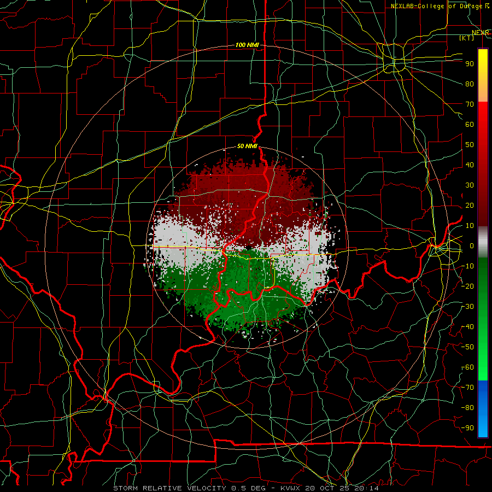Click the positive 90 value on the velocity scale
Image resolution: width=492 pixels, height=492 pixels.
coord(470,64)
